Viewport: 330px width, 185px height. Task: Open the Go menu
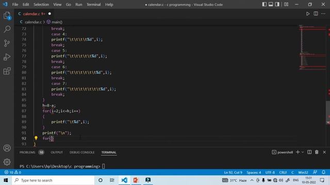(69, 5)
